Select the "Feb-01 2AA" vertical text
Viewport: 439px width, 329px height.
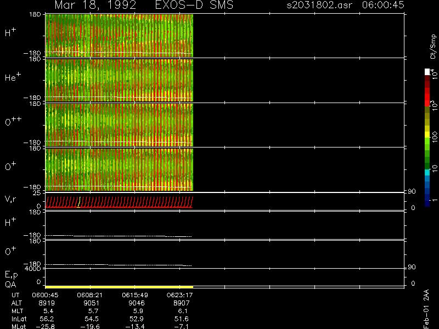pyautogui.click(x=426, y=309)
